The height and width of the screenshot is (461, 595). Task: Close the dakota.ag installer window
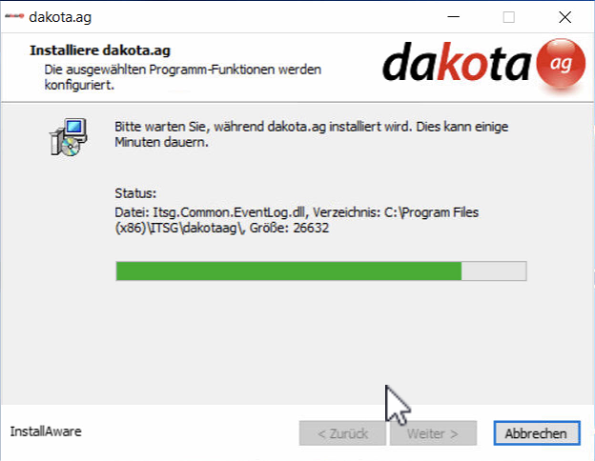(565, 17)
